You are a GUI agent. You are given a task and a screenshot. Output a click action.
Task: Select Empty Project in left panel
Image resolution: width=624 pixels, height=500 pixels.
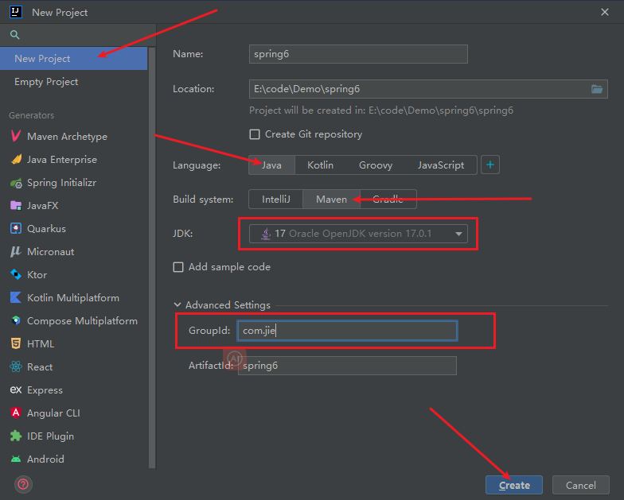point(73,81)
